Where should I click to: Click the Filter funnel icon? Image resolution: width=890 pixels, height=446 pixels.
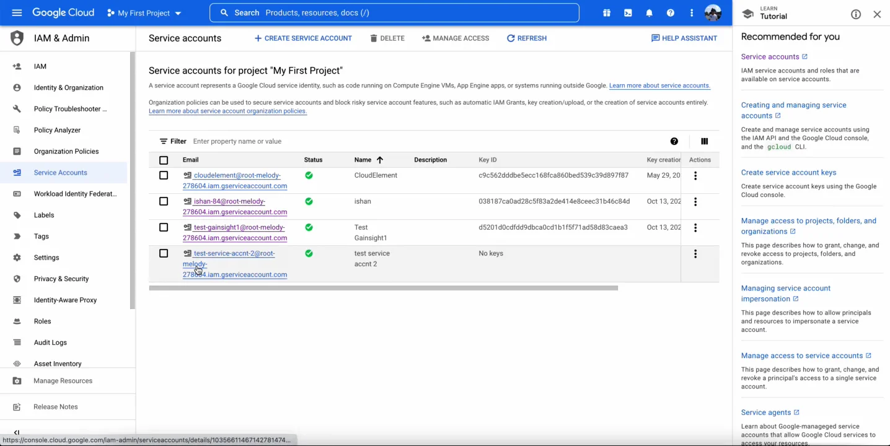coord(164,141)
